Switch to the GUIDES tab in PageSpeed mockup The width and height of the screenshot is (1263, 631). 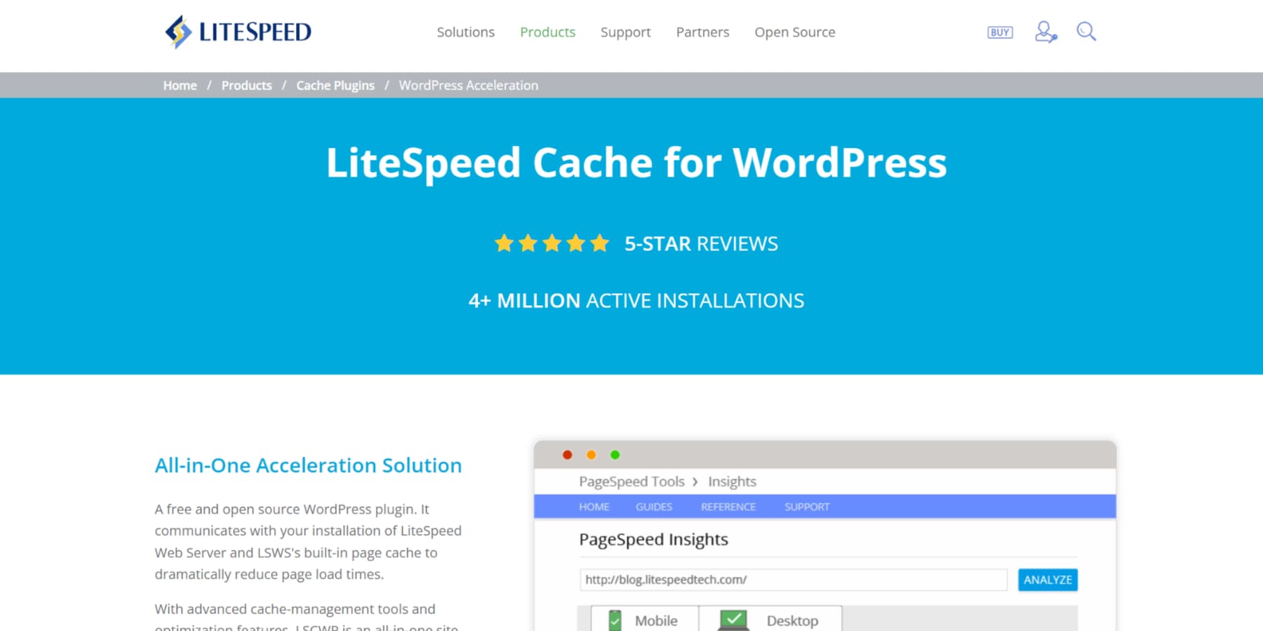point(653,506)
